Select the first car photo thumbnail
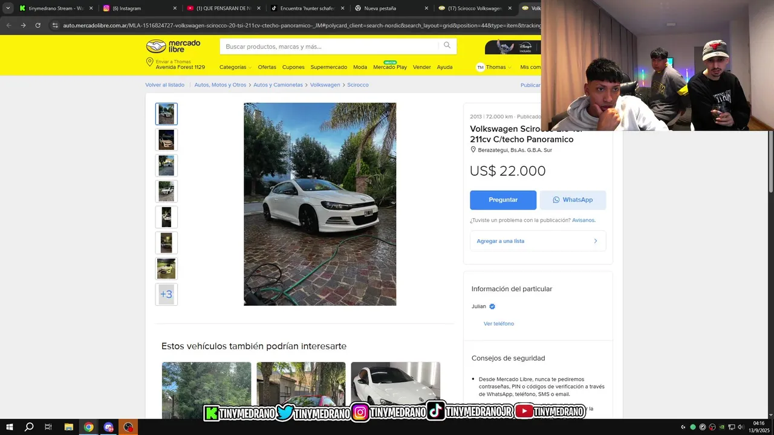 [166, 114]
